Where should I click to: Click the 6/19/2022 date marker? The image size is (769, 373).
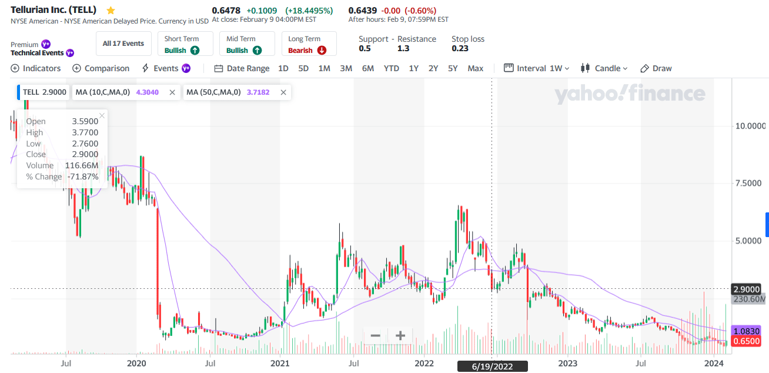493,367
